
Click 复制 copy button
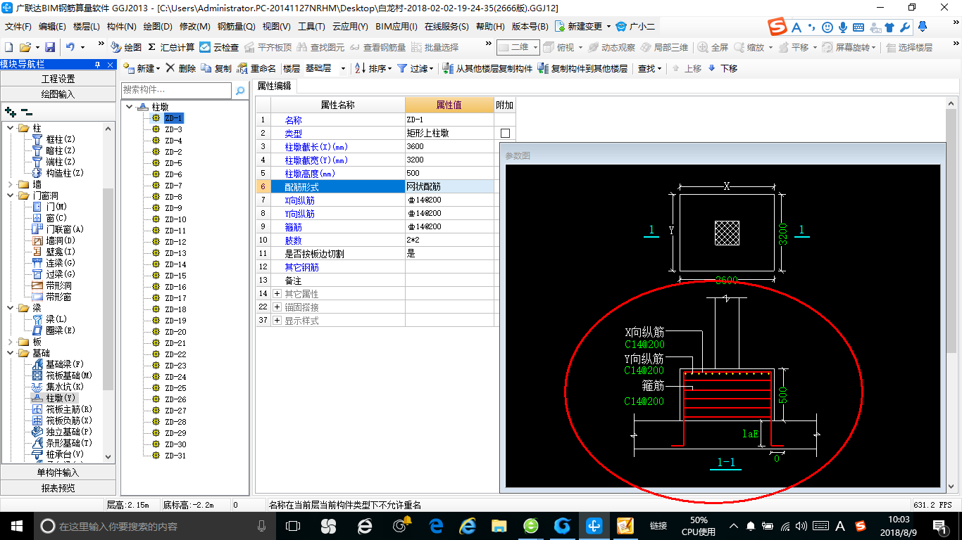[216, 68]
